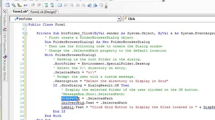The image size is (215, 120).
Task: Go to next bookmark in folder
Action: (x=84, y=5)
